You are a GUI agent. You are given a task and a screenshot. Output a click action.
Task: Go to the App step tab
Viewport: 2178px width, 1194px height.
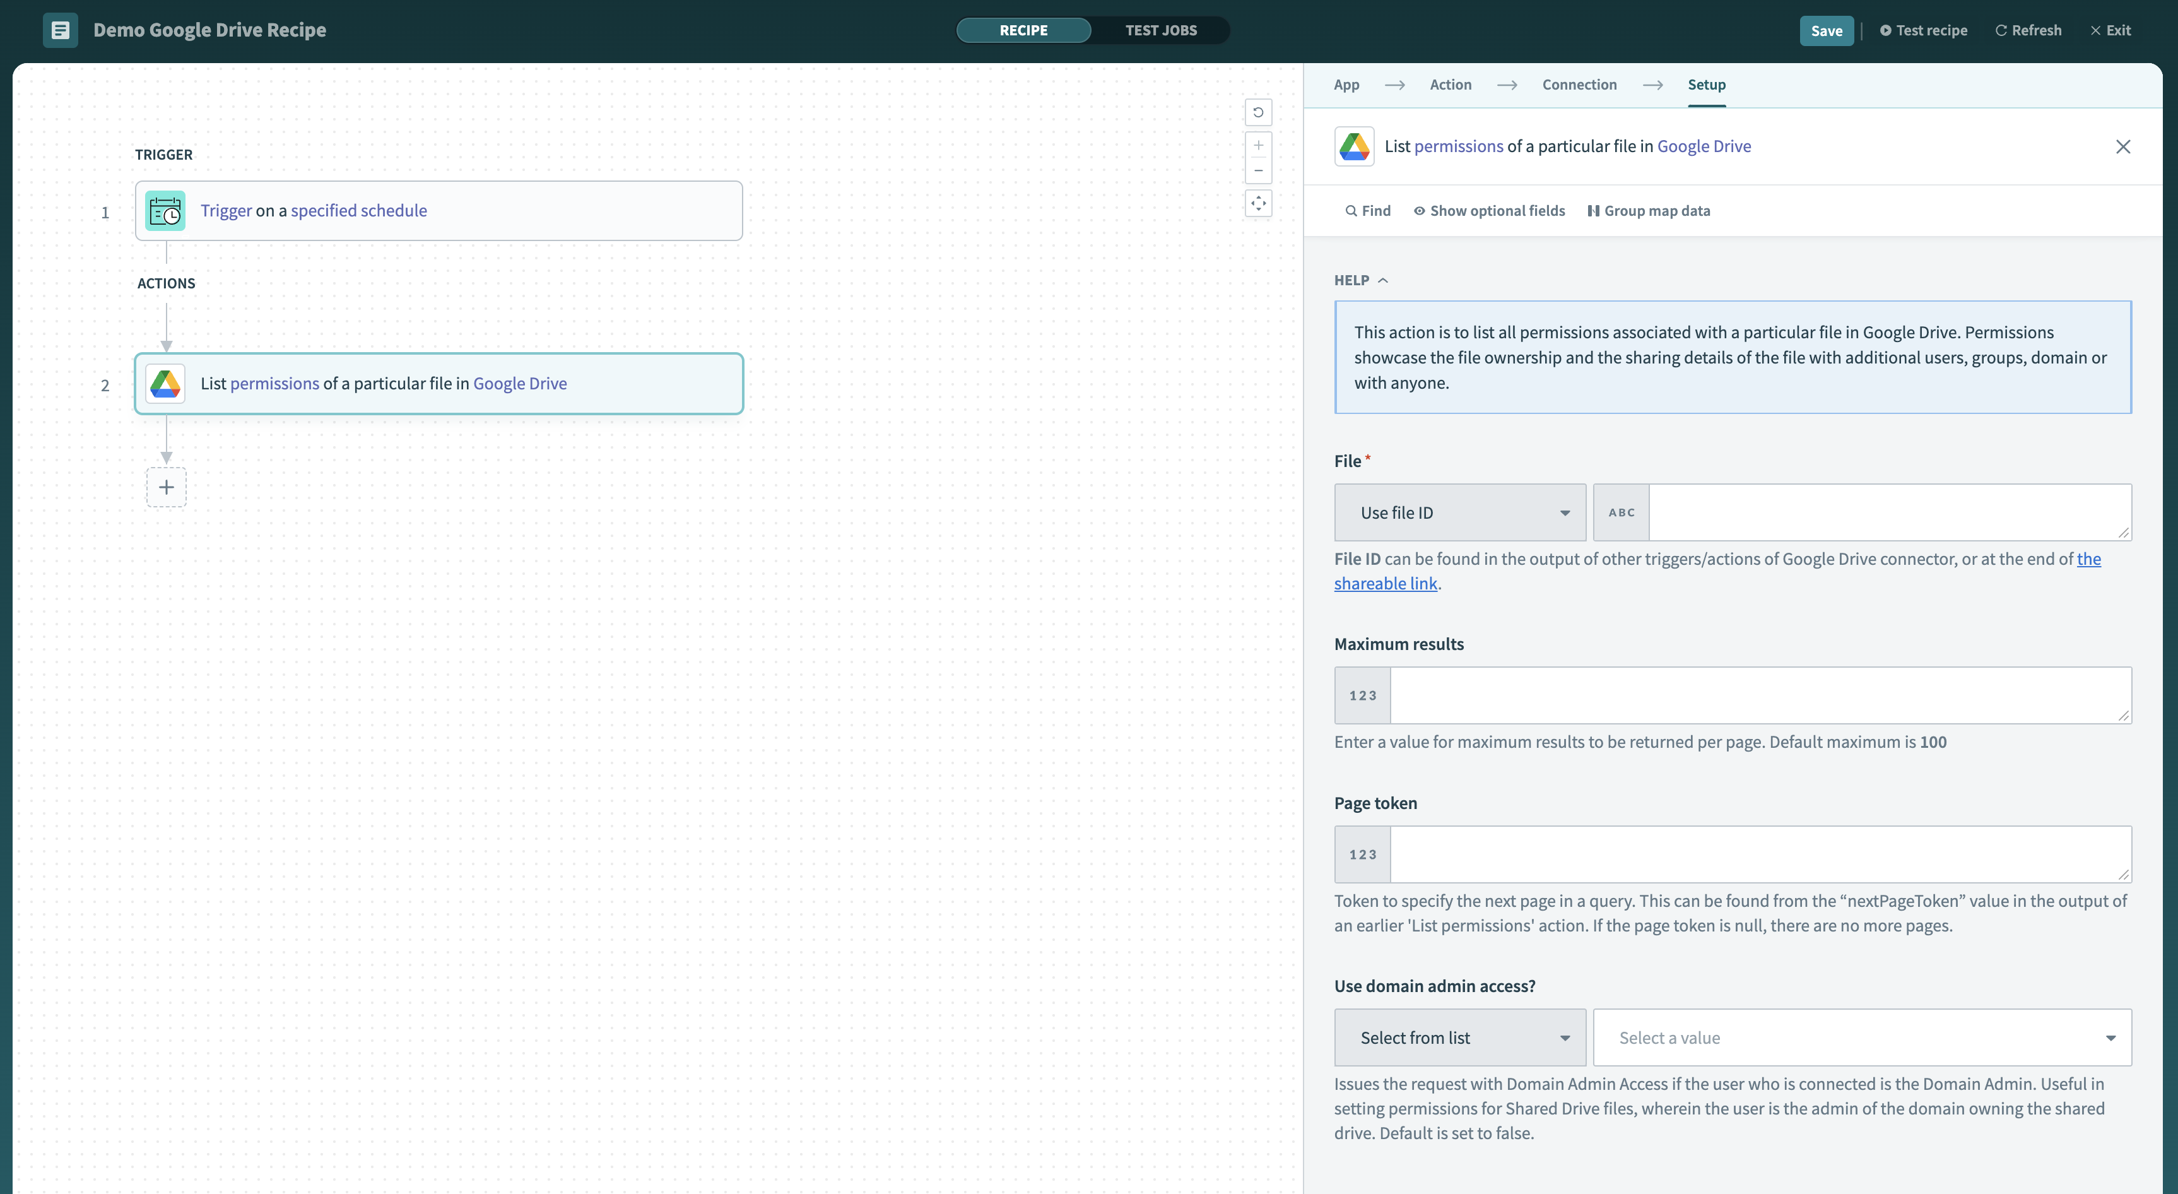tap(1346, 85)
